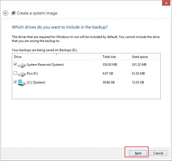Sort by the Used space column header

click(145, 57)
